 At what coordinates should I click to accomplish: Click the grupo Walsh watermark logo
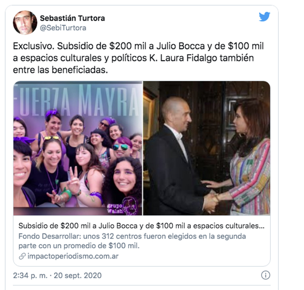tap(121, 207)
